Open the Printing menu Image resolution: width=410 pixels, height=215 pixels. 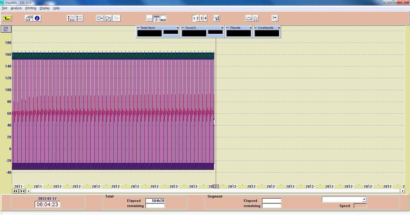(31, 8)
